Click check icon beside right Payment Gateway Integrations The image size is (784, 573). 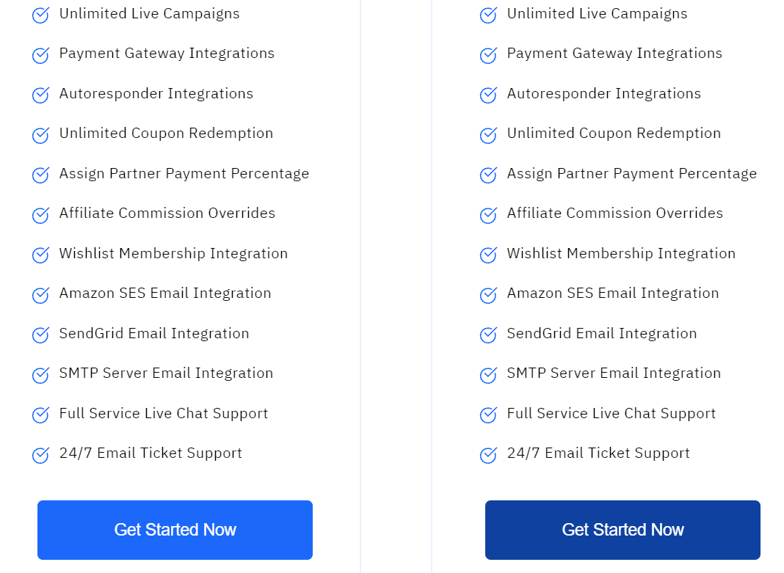[x=488, y=55]
